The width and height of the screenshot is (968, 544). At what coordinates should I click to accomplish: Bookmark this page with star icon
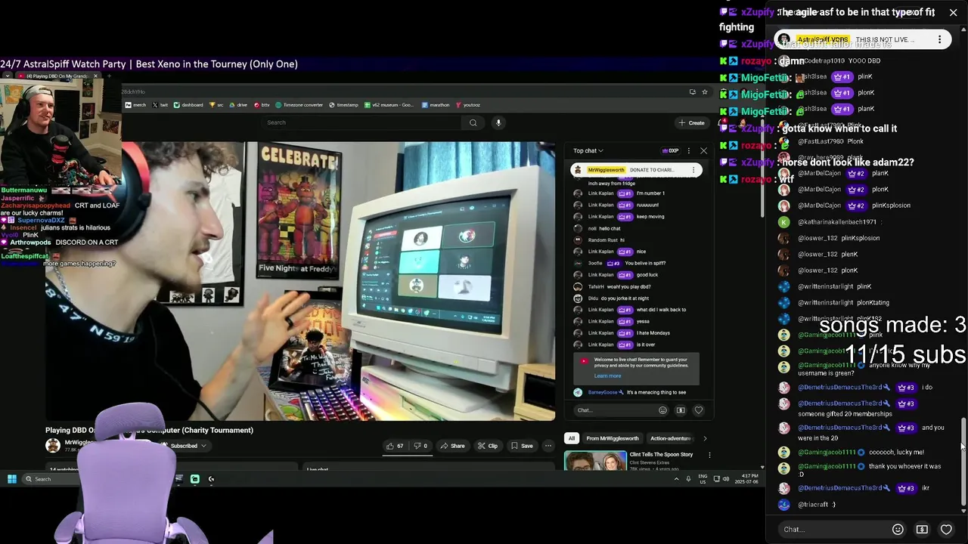click(x=705, y=91)
